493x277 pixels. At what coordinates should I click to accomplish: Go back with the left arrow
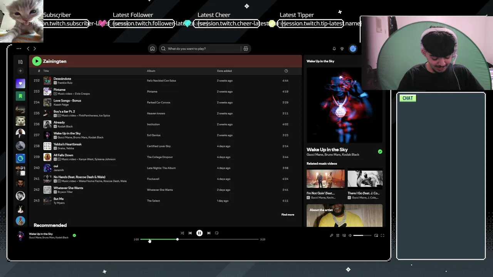click(x=28, y=48)
